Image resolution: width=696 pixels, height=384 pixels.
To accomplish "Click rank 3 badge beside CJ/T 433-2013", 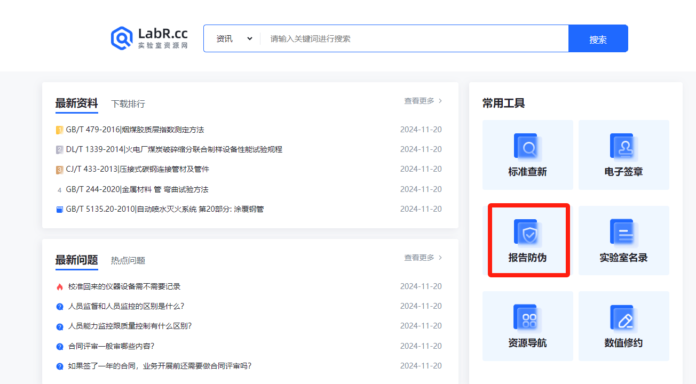I will click(x=60, y=170).
